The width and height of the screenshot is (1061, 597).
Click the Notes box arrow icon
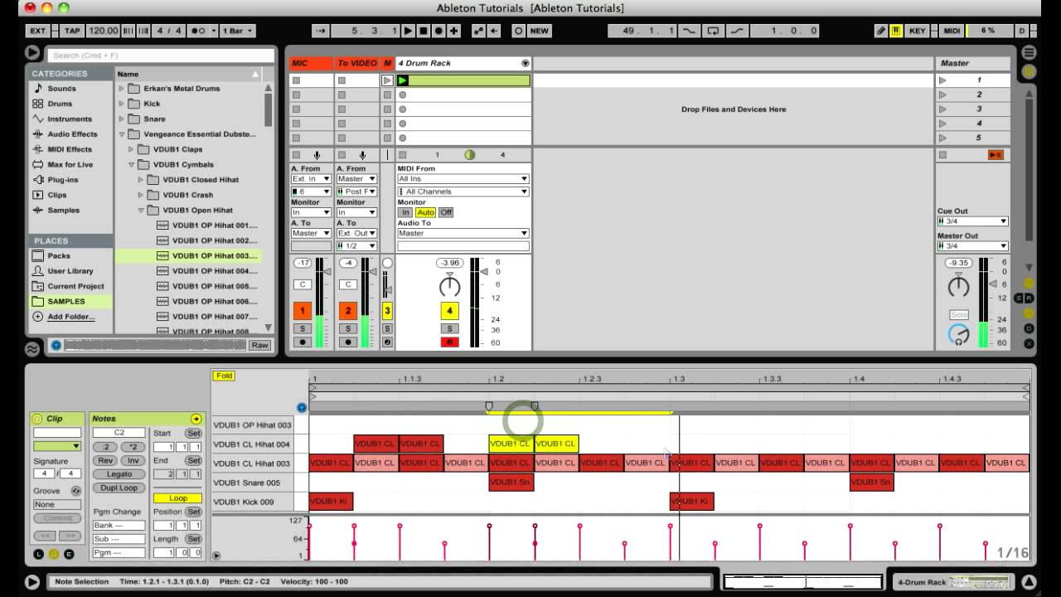196,419
